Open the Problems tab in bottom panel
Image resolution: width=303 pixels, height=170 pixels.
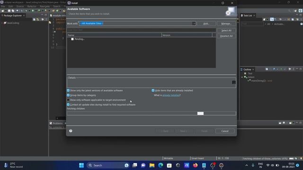tap(57, 123)
